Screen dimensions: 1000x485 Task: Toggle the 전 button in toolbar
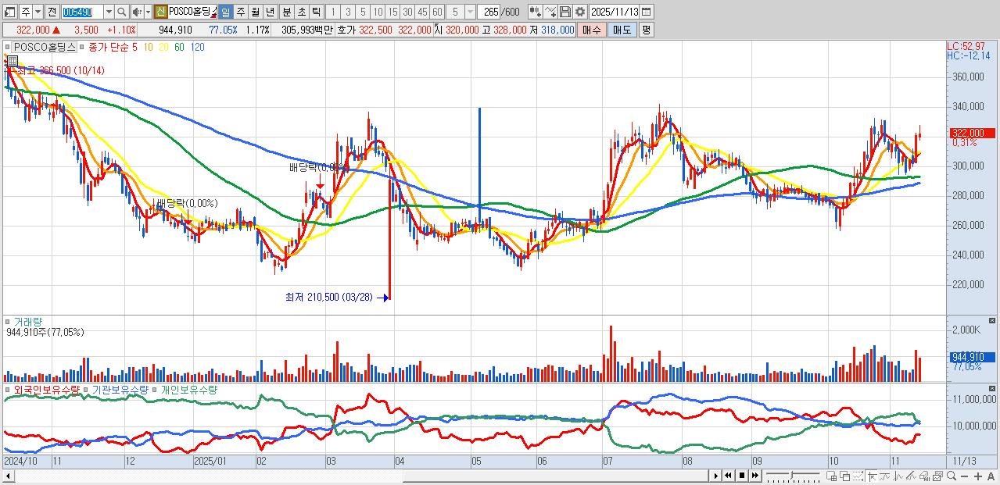[x=52, y=12]
